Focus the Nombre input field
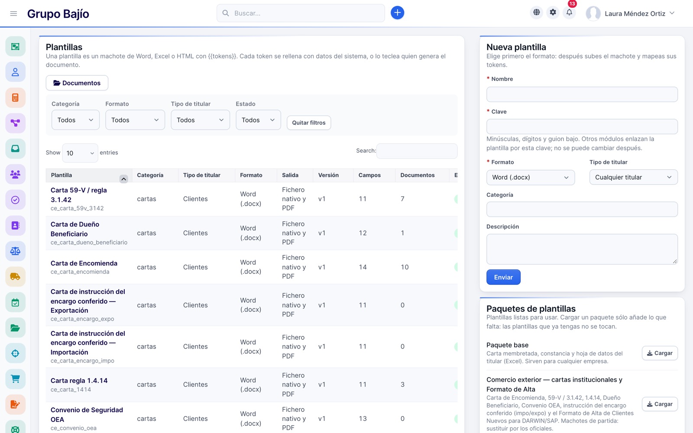This screenshot has height=433, width=693. click(x=582, y=94)
